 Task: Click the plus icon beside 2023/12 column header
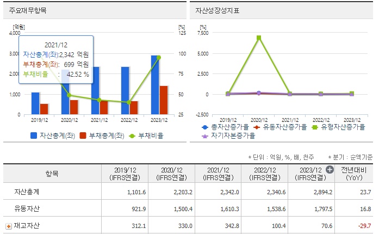[x=330, y=170]
